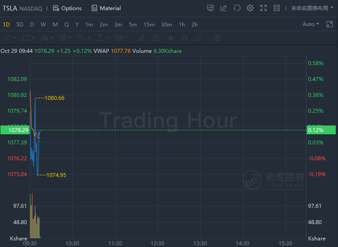Click the VWAP value 1077.76
The image size is (338, 247).
[121, 51]
